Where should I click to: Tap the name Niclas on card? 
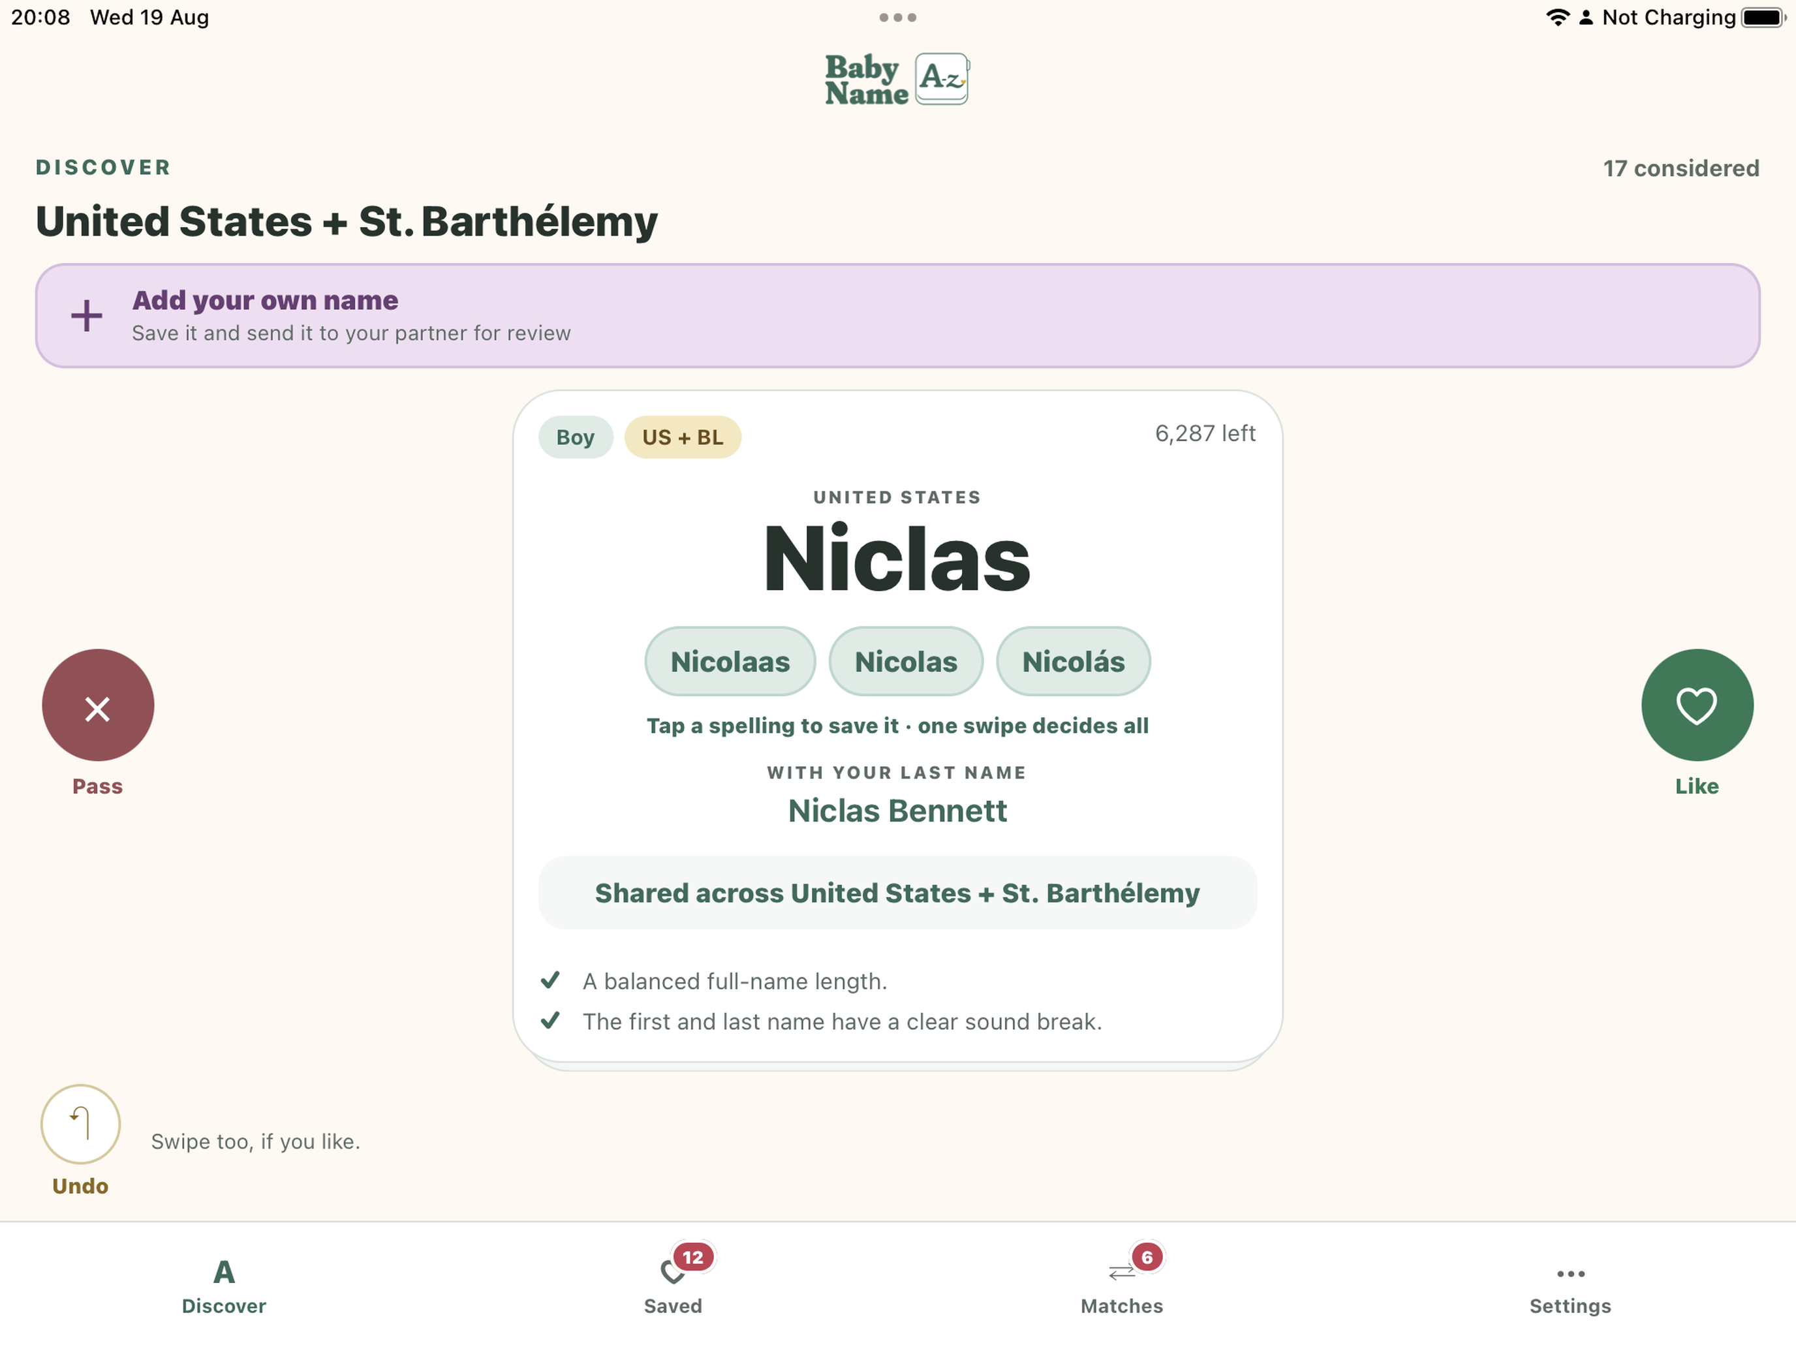tap(897, 559)
